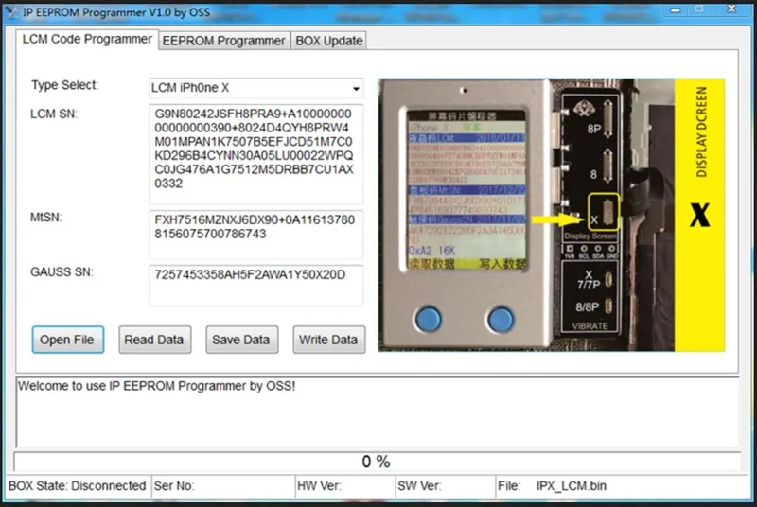Viewport: 757px width, 507px height.
Task: Click the welcome message log area
Action: (x=377, y=412)
